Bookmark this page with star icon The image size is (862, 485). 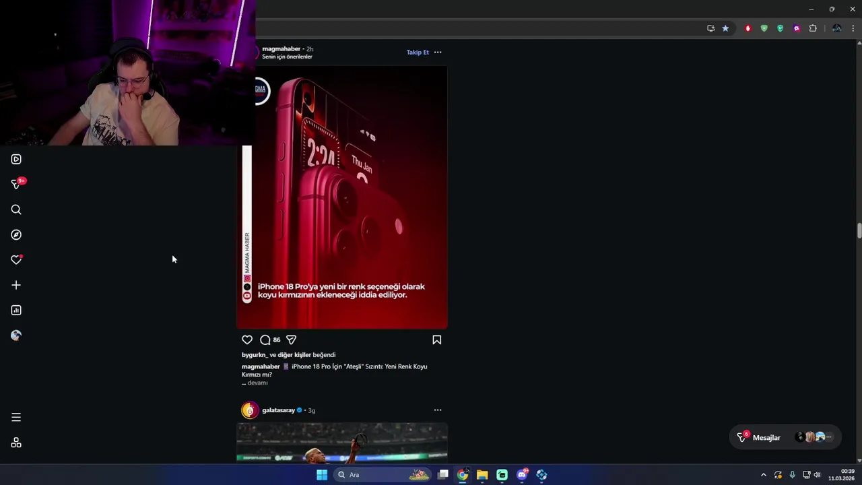[725, 28]
